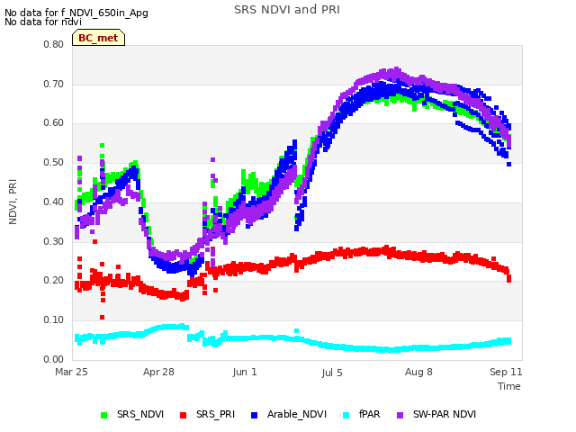576x432 pixels.
Task: Click the 'No data for ndvi' message
Action: (43, 22)
